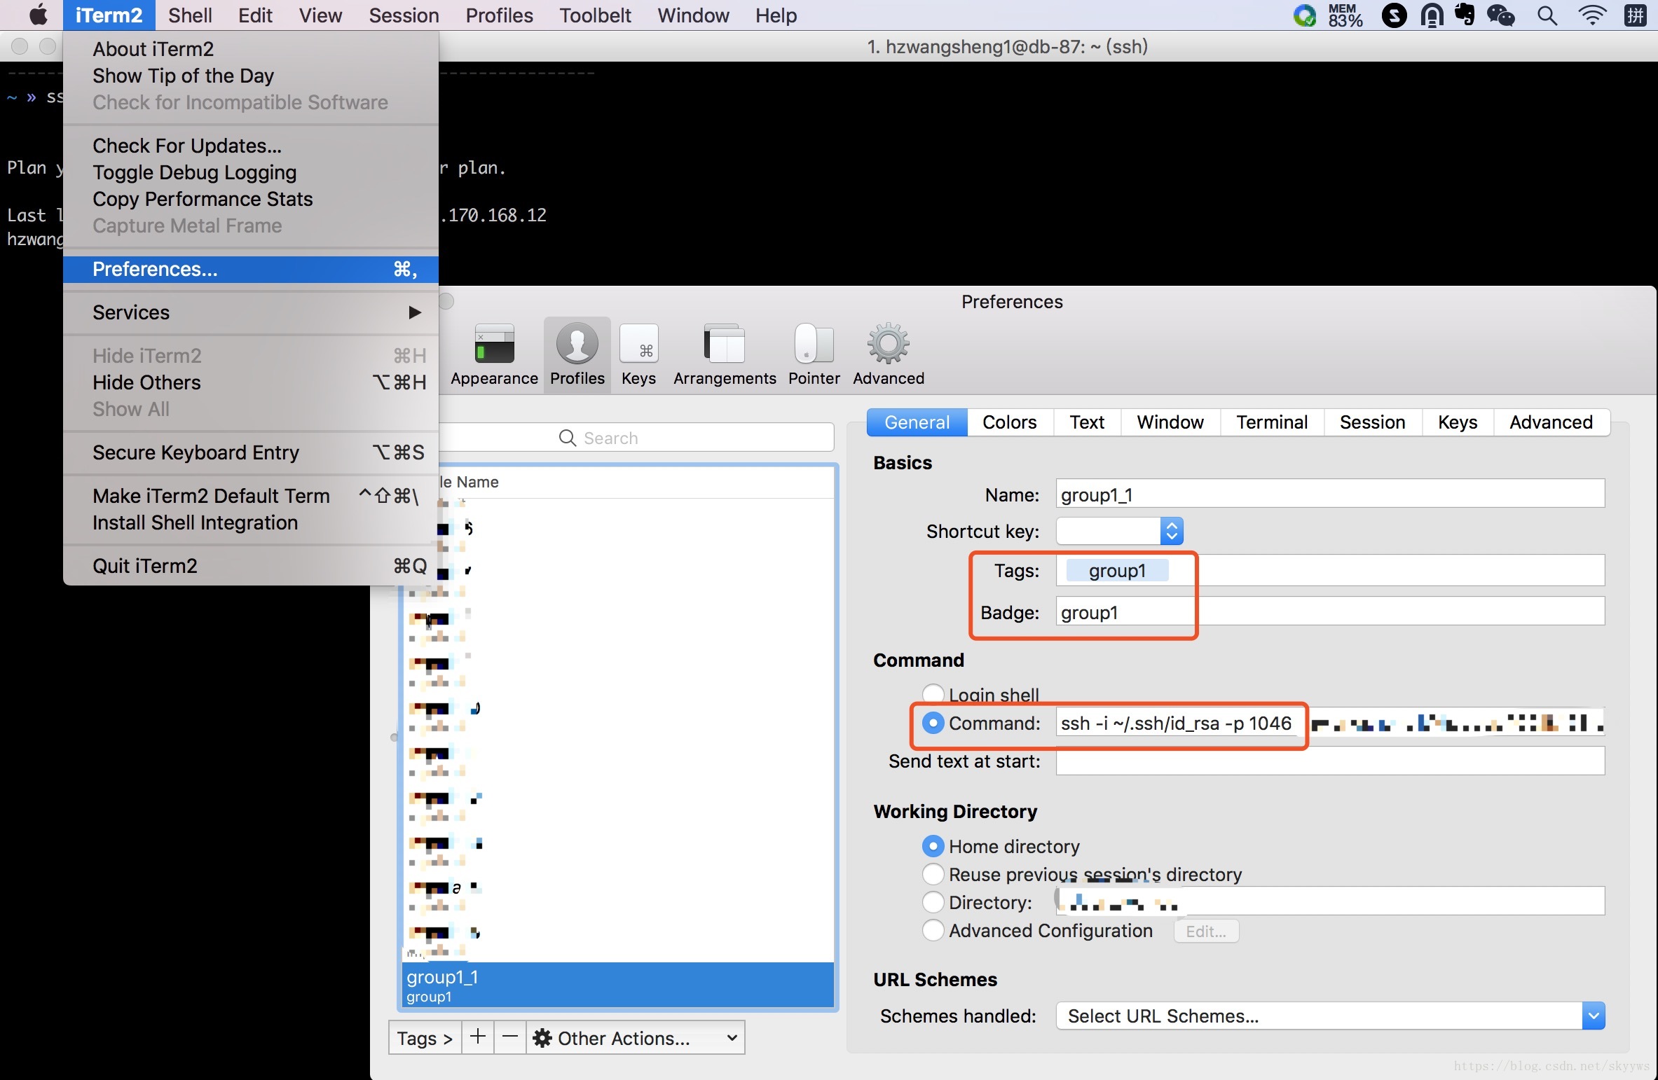1658x1080 pixels.
Task: Open Select URL Schemes dropdown
Action: [x=1330, y=1016]
